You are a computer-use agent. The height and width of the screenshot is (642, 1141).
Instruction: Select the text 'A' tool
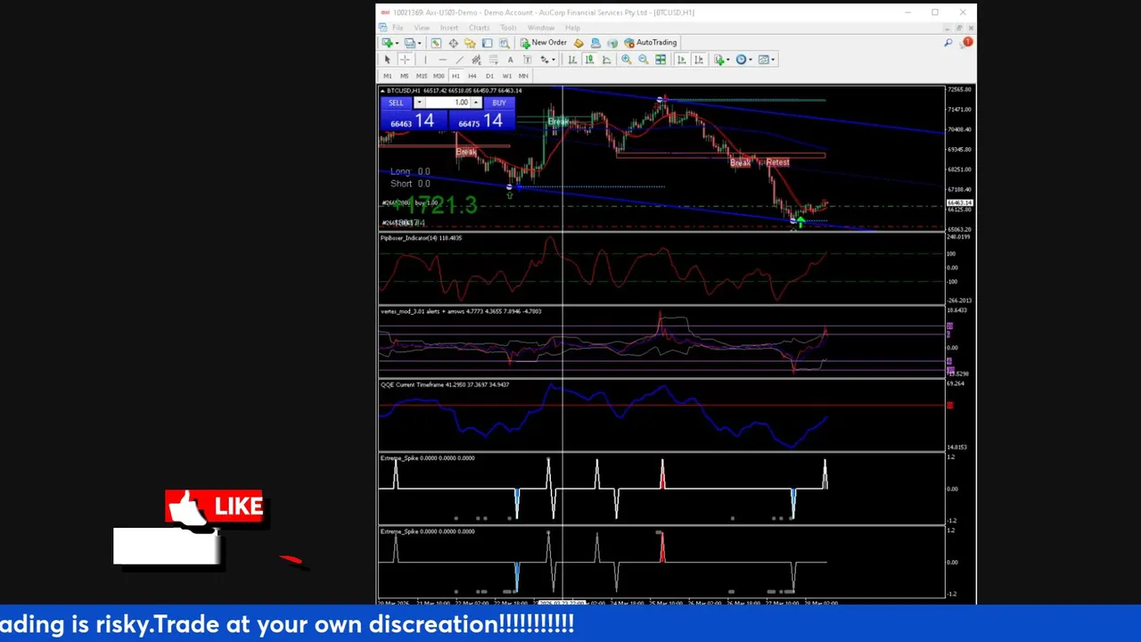(510, 60)
